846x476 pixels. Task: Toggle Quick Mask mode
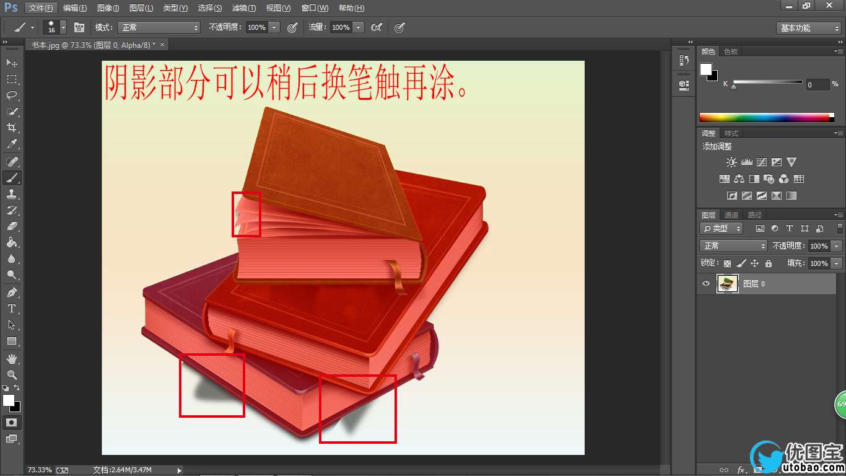12,422
